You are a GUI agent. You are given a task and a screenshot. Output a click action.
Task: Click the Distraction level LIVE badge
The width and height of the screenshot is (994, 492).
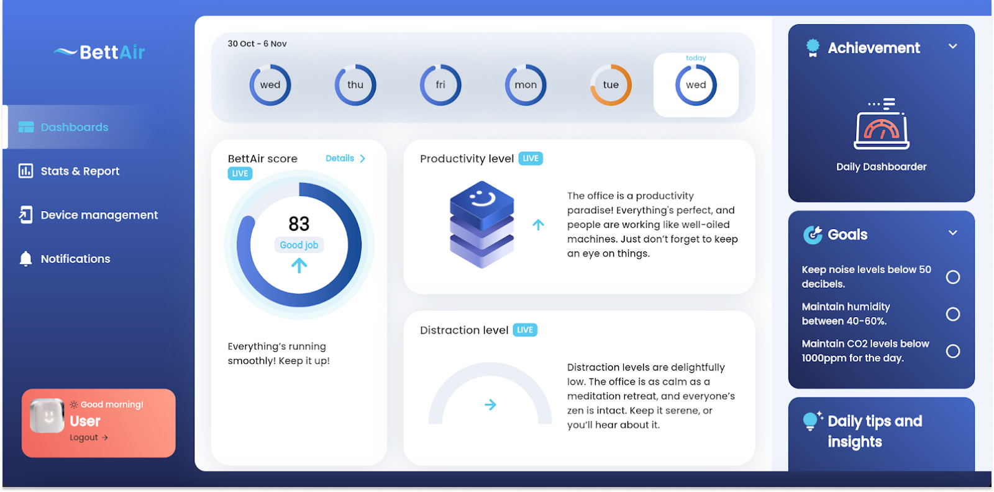tap(525, 330)
